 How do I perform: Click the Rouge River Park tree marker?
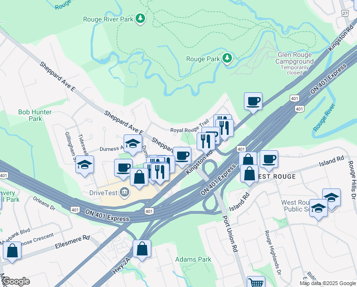(x=140, y=19)
